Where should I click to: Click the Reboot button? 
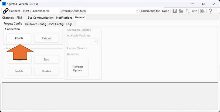46,38
